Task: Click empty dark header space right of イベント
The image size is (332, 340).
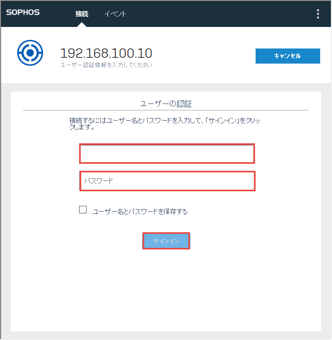Action: coord(215,14)
